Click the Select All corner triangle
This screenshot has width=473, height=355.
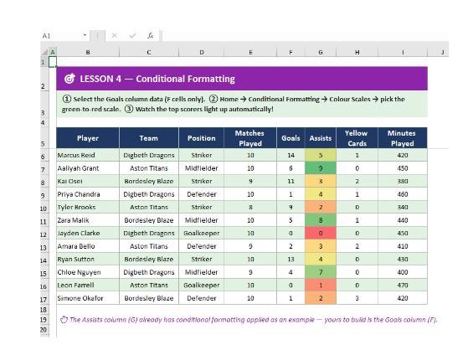click(x=44, y=52)
